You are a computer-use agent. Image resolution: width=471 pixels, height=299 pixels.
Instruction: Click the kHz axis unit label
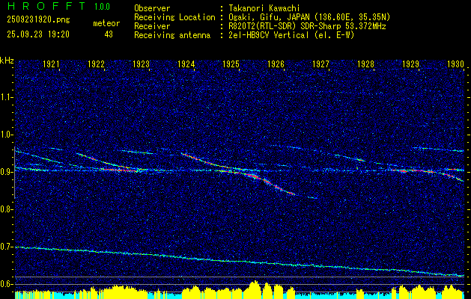point(7,61)
